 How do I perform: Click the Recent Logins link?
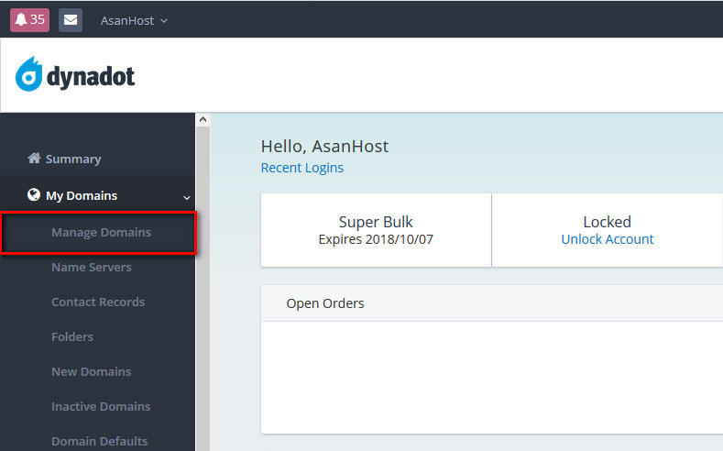[301, 168]
